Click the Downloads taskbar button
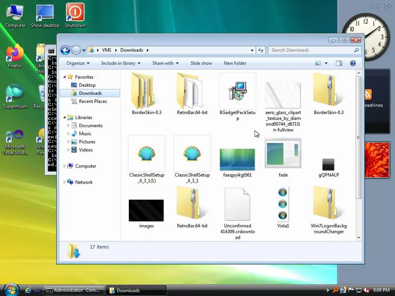The image size is (395, 296). coord(136,290)
